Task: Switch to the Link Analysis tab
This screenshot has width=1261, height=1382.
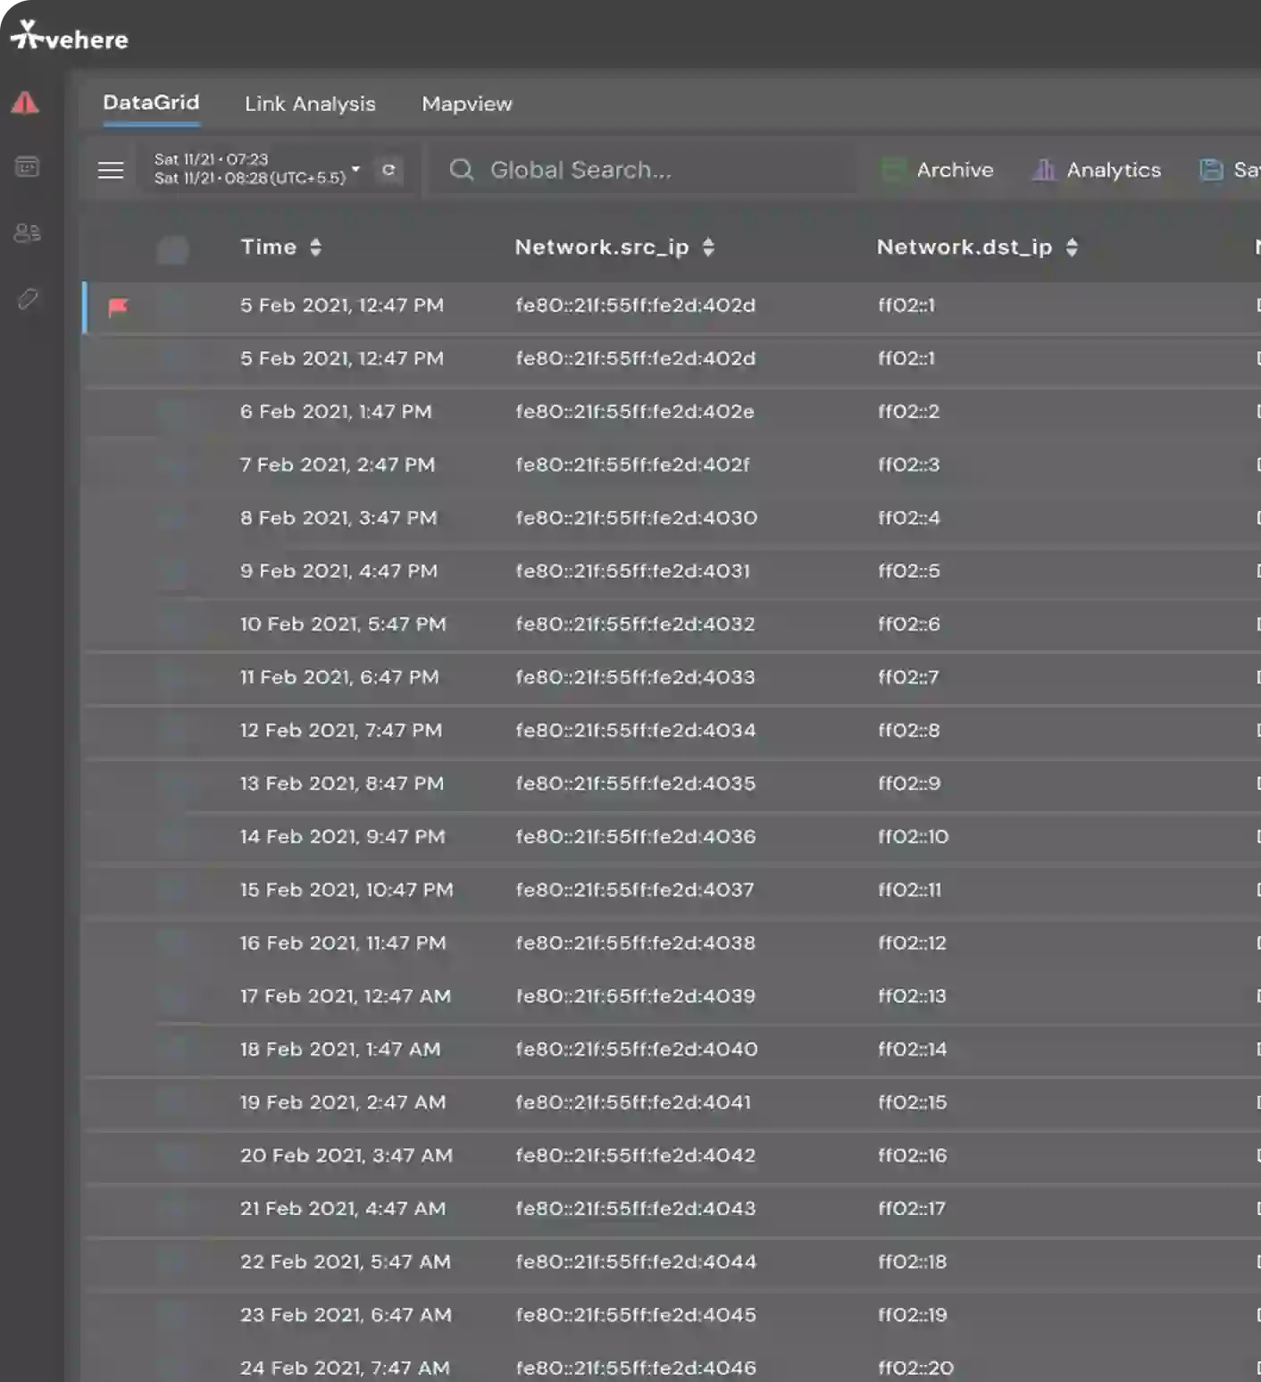Action: (x=310, y=104)
